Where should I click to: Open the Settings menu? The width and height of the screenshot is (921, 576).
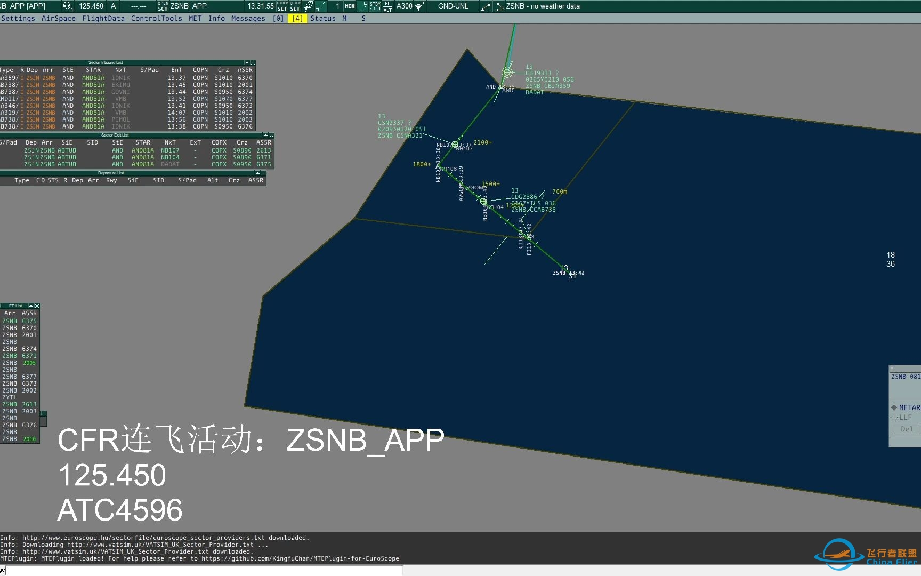[18, 18]
